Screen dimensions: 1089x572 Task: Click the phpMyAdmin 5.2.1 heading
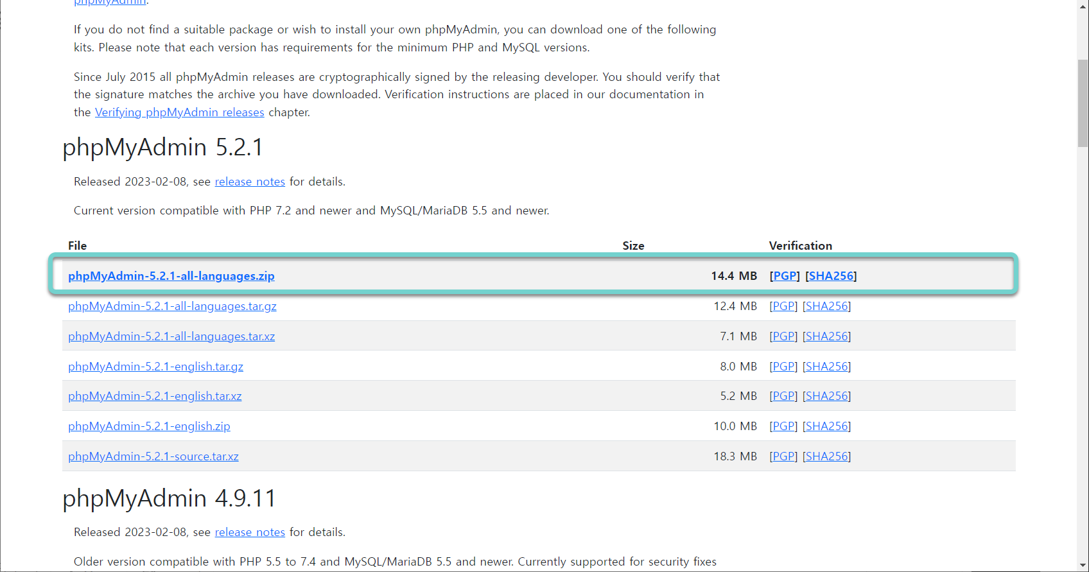(163, 148)
